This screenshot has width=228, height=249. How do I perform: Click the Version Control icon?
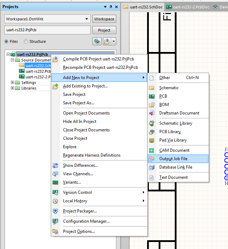pos(55,192)
